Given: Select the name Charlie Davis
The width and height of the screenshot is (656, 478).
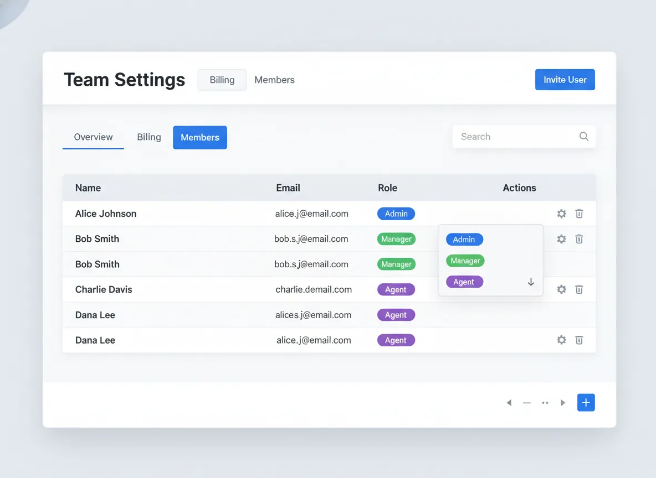Looking at the screenshot, I should point(104,289).
